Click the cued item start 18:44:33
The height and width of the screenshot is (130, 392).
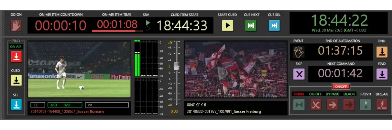coord(182,25)
